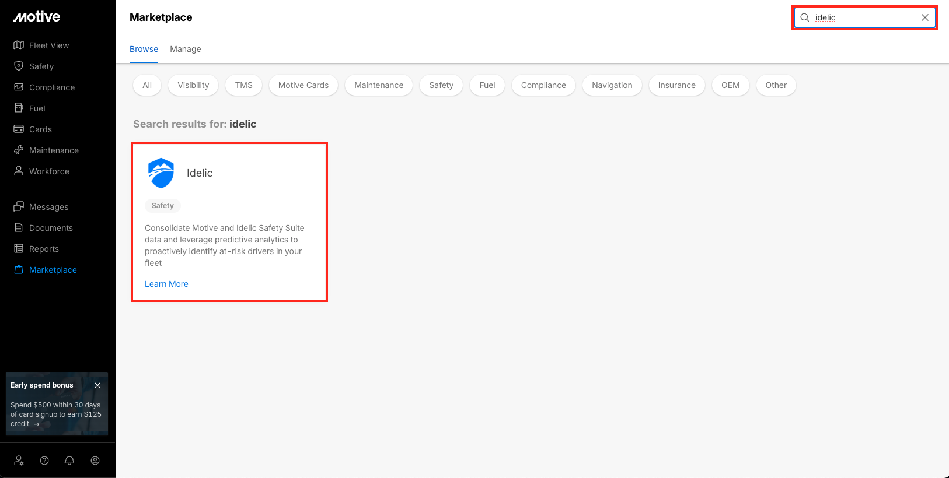949x478 pixels.
Task: Open Safety shield icon in sidebar
Action: (19, 66)
